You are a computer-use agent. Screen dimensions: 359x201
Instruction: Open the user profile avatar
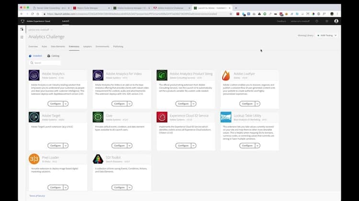[x=336, y=21]
